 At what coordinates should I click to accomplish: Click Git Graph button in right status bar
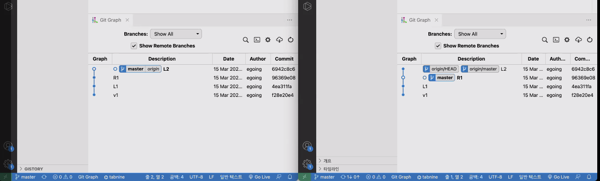click(401, 177)
